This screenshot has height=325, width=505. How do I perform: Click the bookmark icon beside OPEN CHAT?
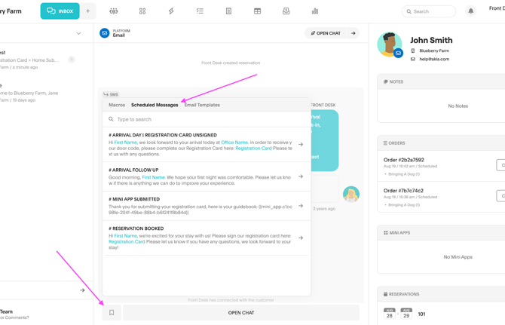pos(112,312)
